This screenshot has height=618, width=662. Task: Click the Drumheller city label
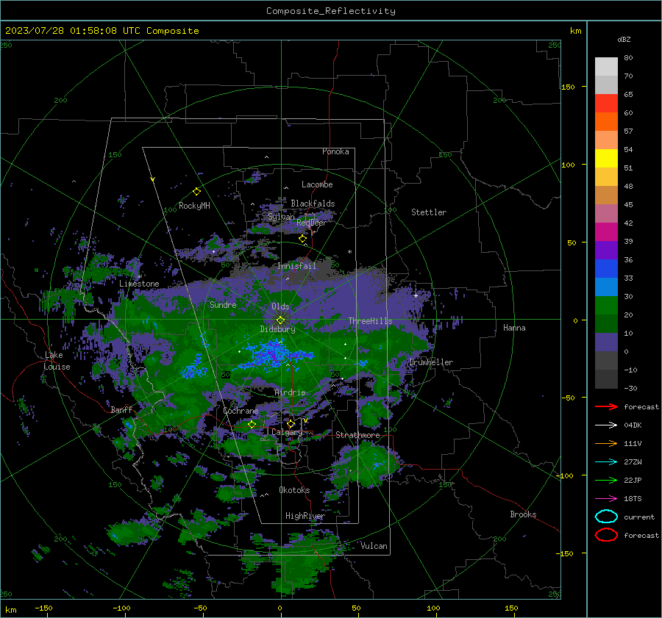point(431,362)
